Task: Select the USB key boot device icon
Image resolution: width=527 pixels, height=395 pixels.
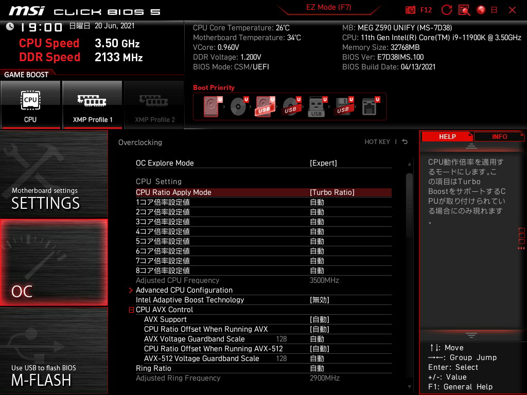Action: click(317, 107)
